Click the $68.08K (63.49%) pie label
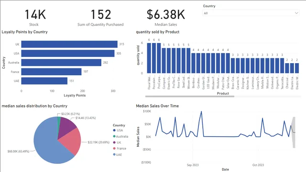 18,151
